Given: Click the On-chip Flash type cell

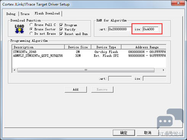Looking at the screenshot, I should (x=106, y=52).
